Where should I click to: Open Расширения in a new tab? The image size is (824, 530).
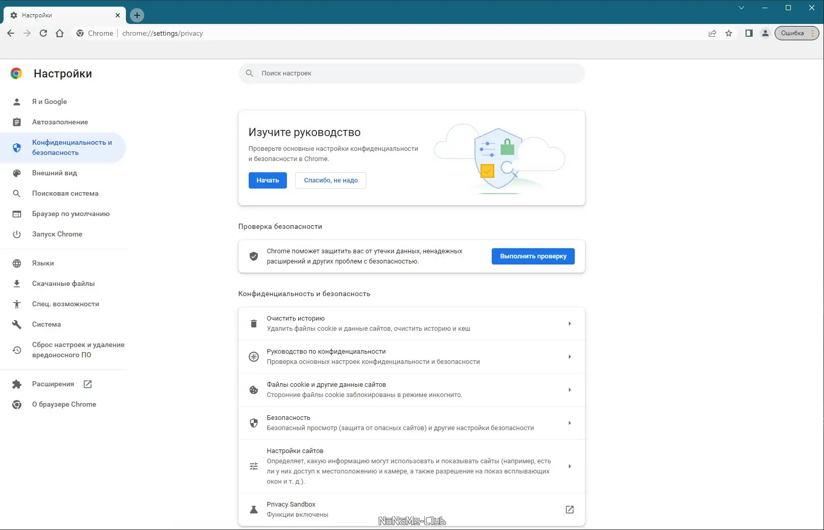pyautogui.click(x=87, y=384)
